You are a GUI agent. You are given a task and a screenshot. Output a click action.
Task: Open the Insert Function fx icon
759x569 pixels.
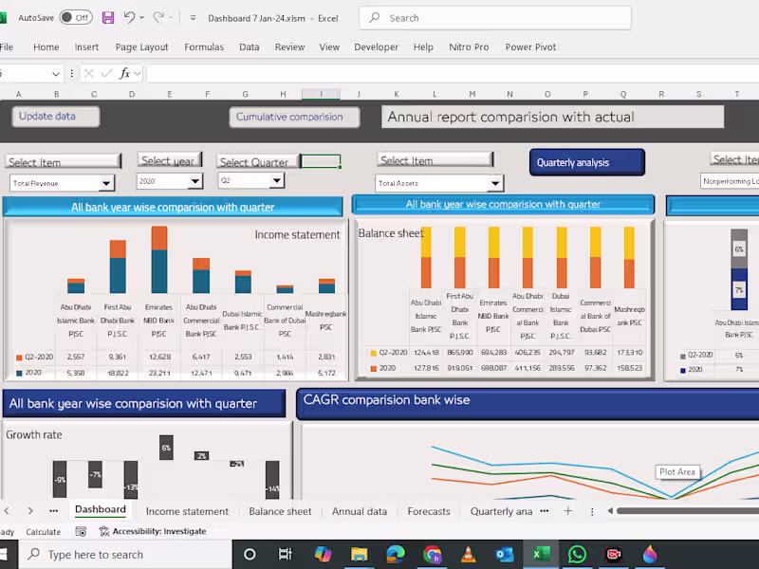pyautogui.click(x=124, y=72)
